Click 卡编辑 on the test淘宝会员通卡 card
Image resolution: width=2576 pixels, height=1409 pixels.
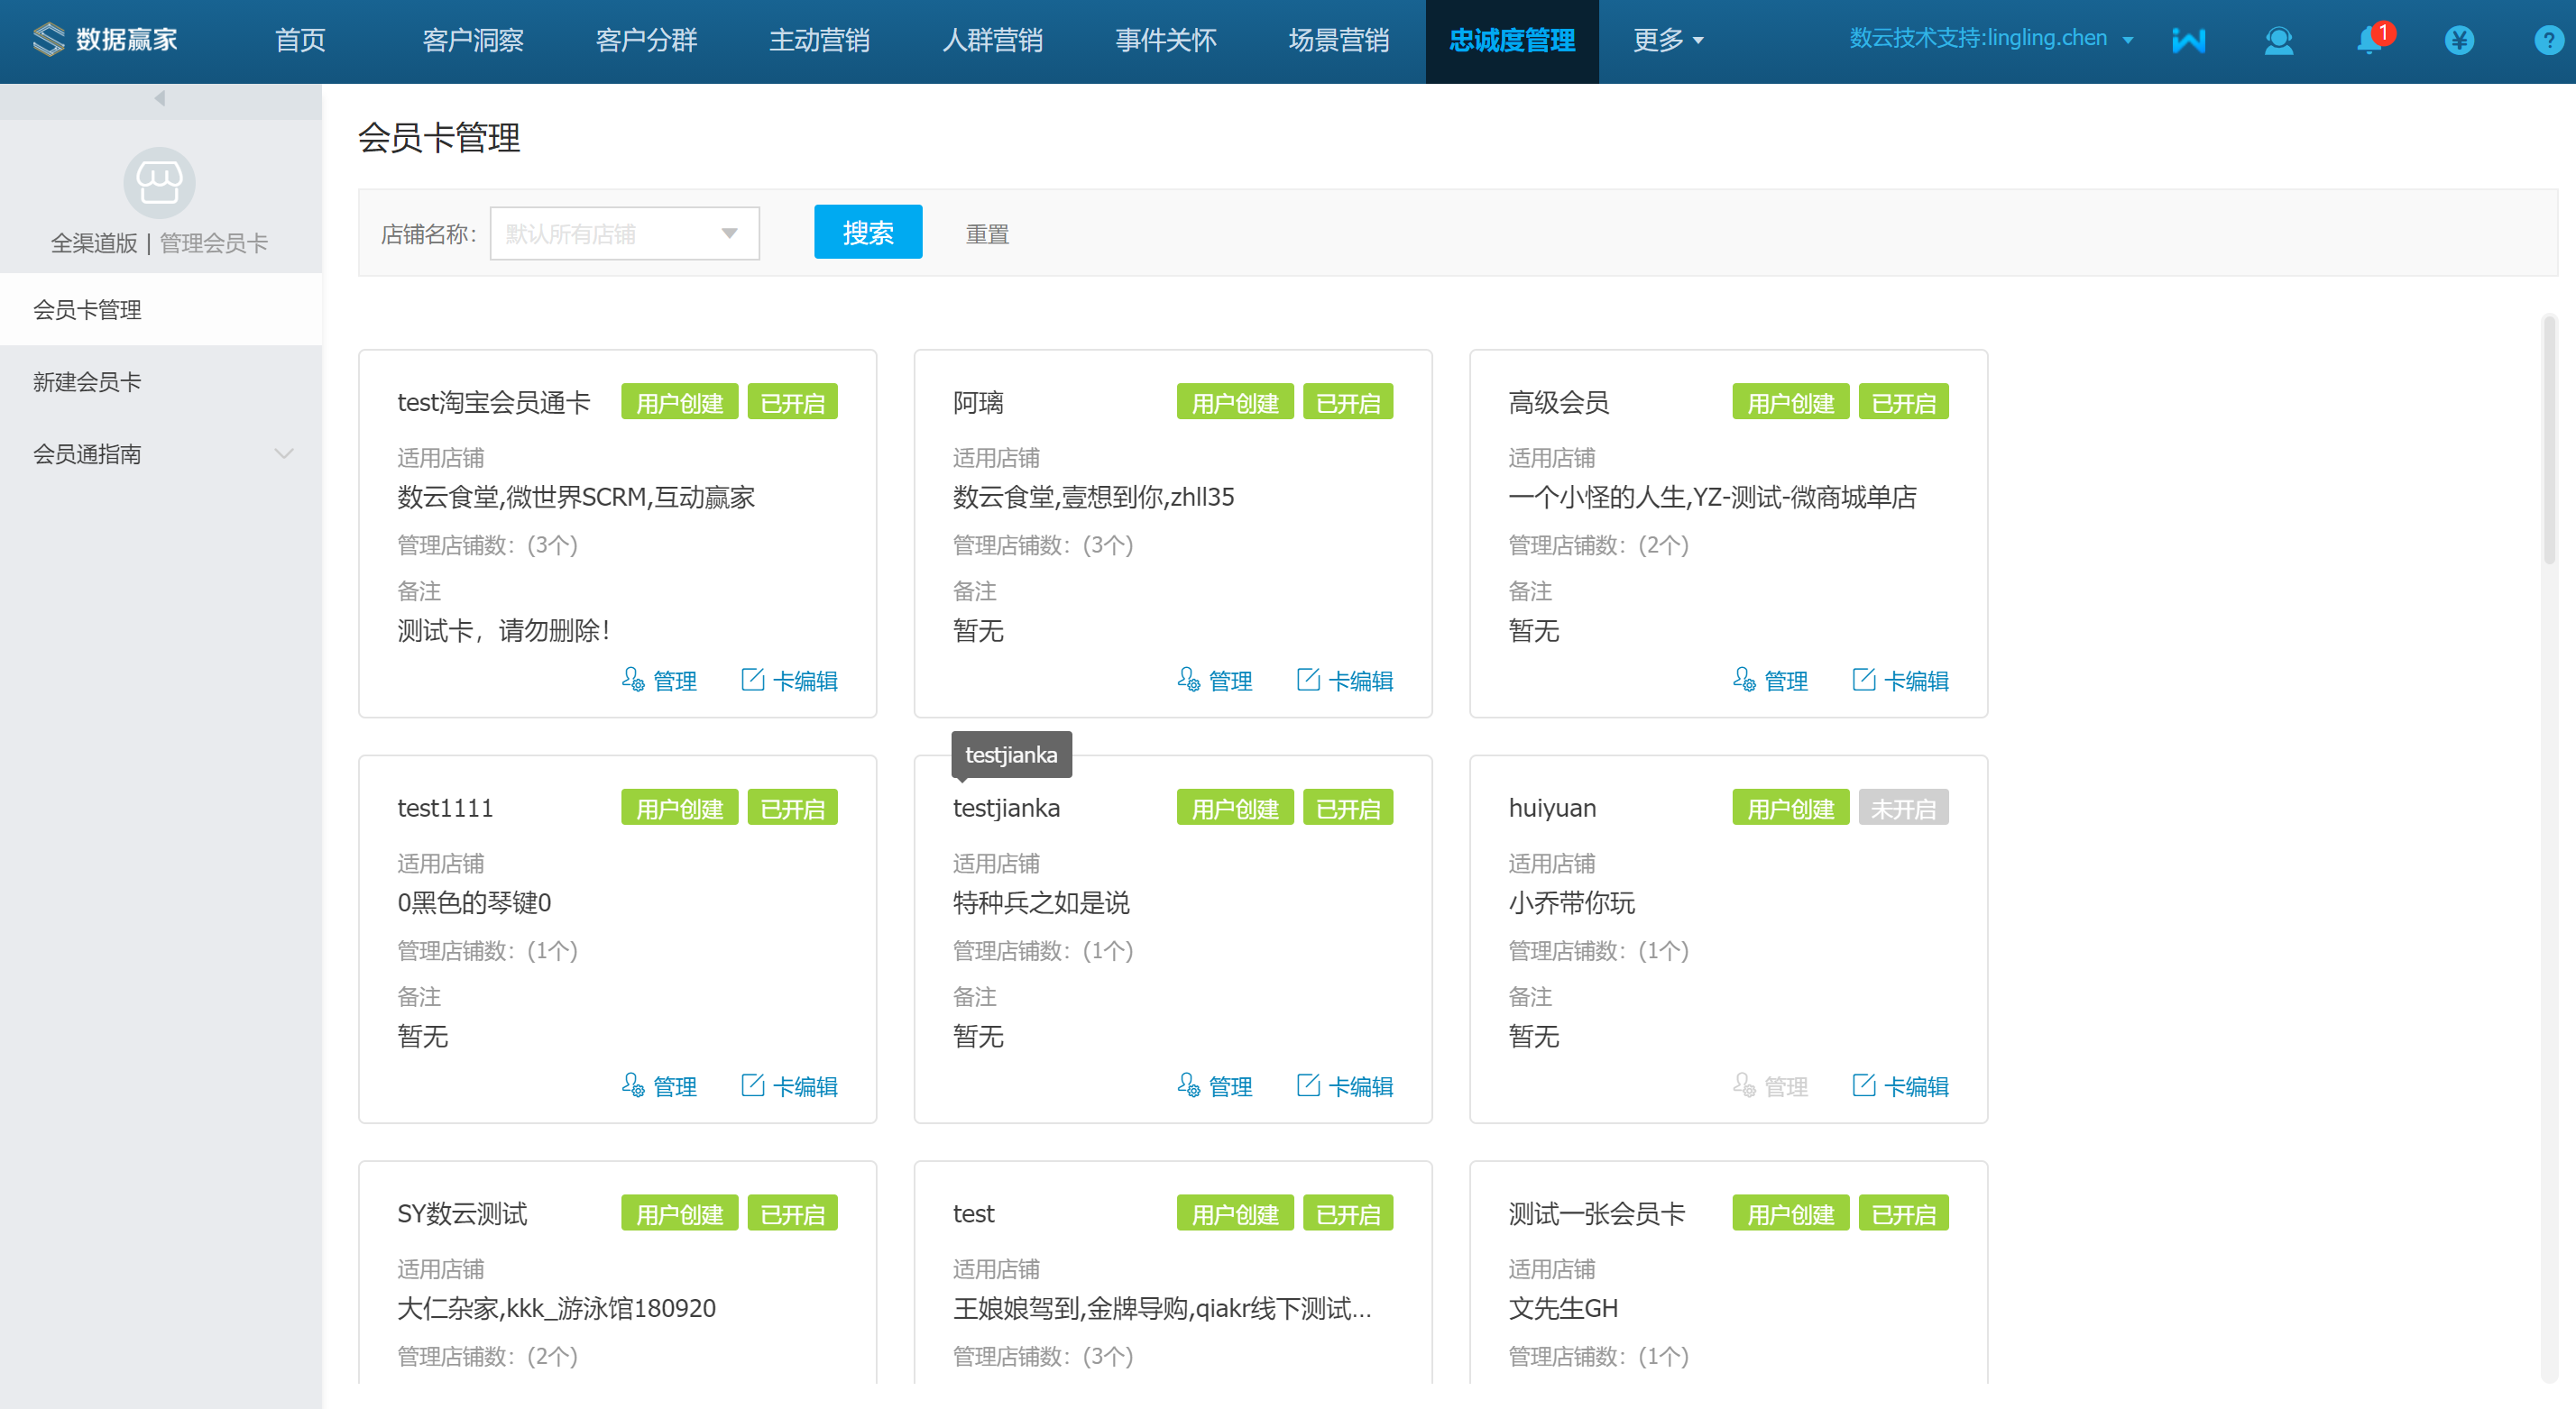(790, 681)
